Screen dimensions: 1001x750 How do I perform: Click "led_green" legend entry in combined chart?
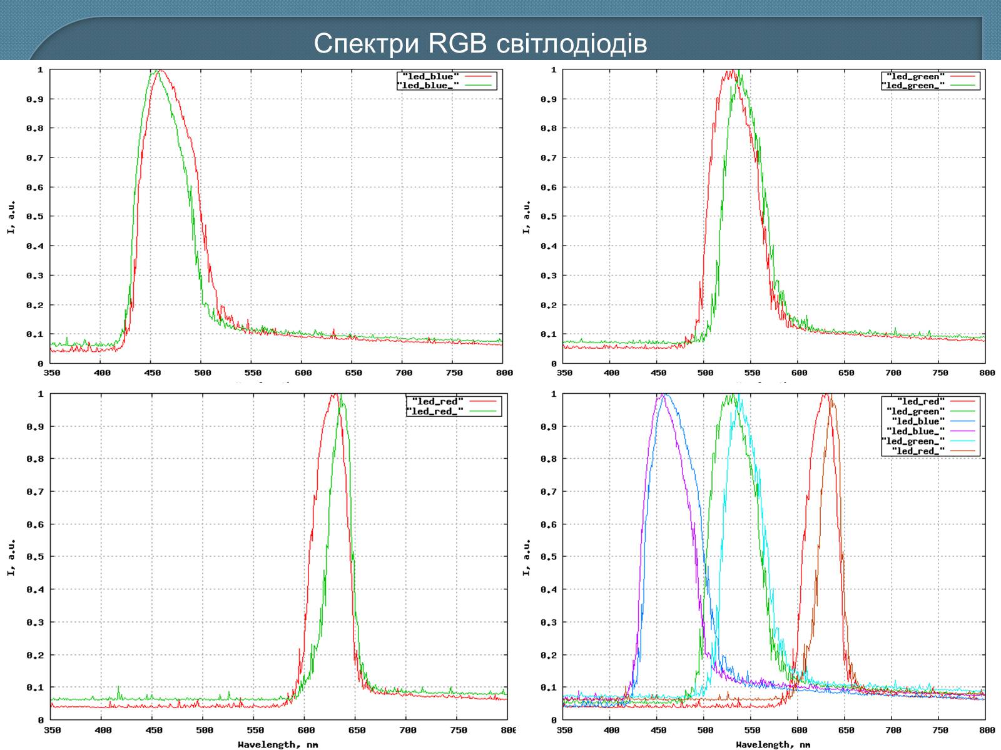pyautogui.click(x=915, y=411)
